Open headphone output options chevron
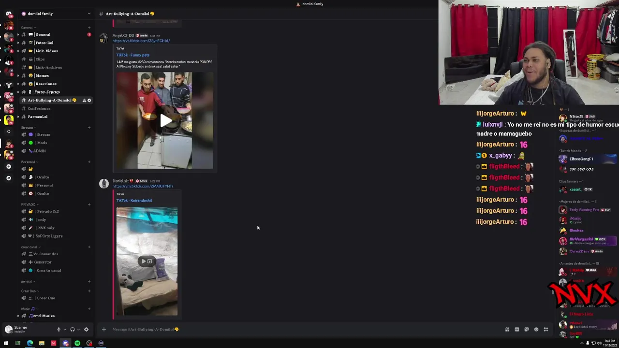619x348 pixels. pyautogui.click(x=78, y=330)
